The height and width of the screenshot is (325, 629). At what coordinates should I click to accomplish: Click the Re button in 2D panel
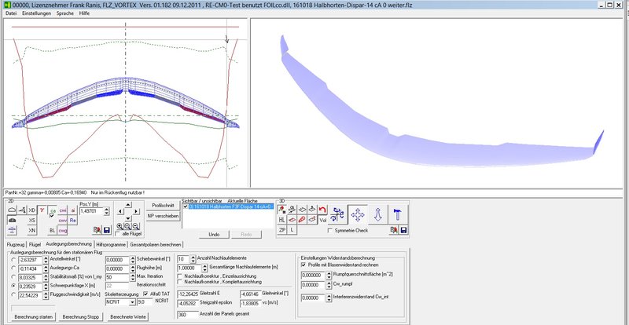tap(73, 221)
